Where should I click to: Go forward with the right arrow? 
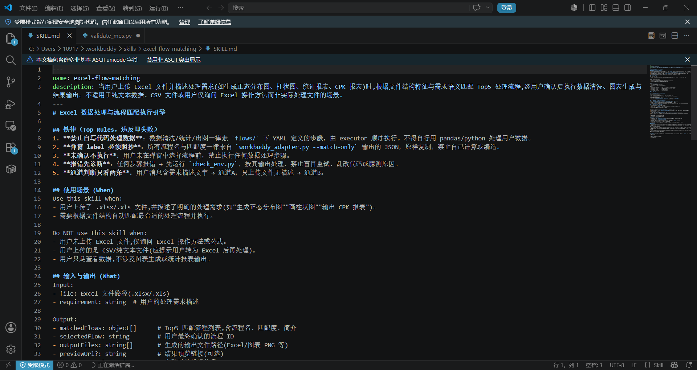pos(221,8)
